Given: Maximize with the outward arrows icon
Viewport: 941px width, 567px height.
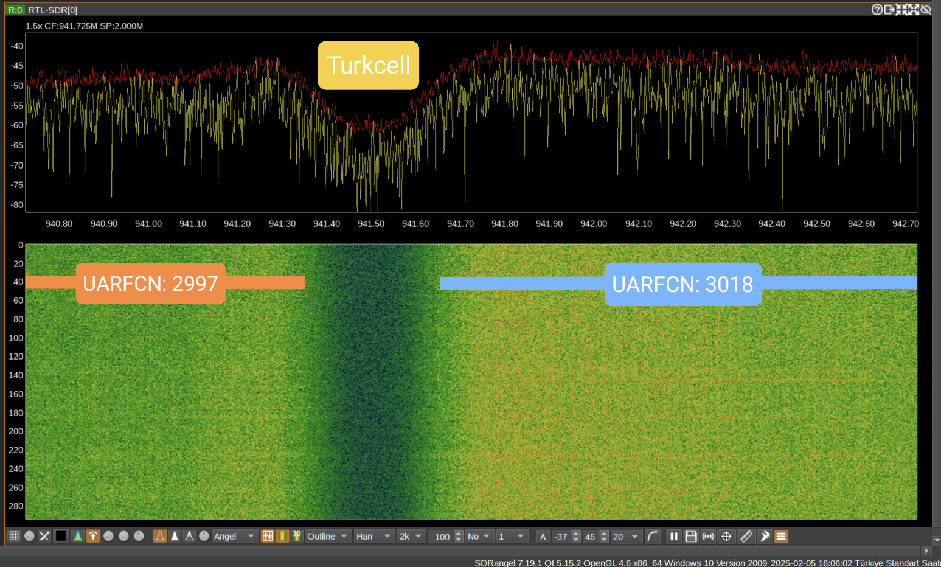Looking at the screenshot, I should [x=914, y=10].
